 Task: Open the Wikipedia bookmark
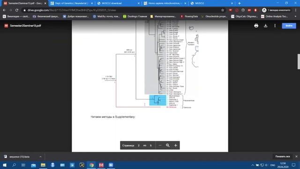16,16
